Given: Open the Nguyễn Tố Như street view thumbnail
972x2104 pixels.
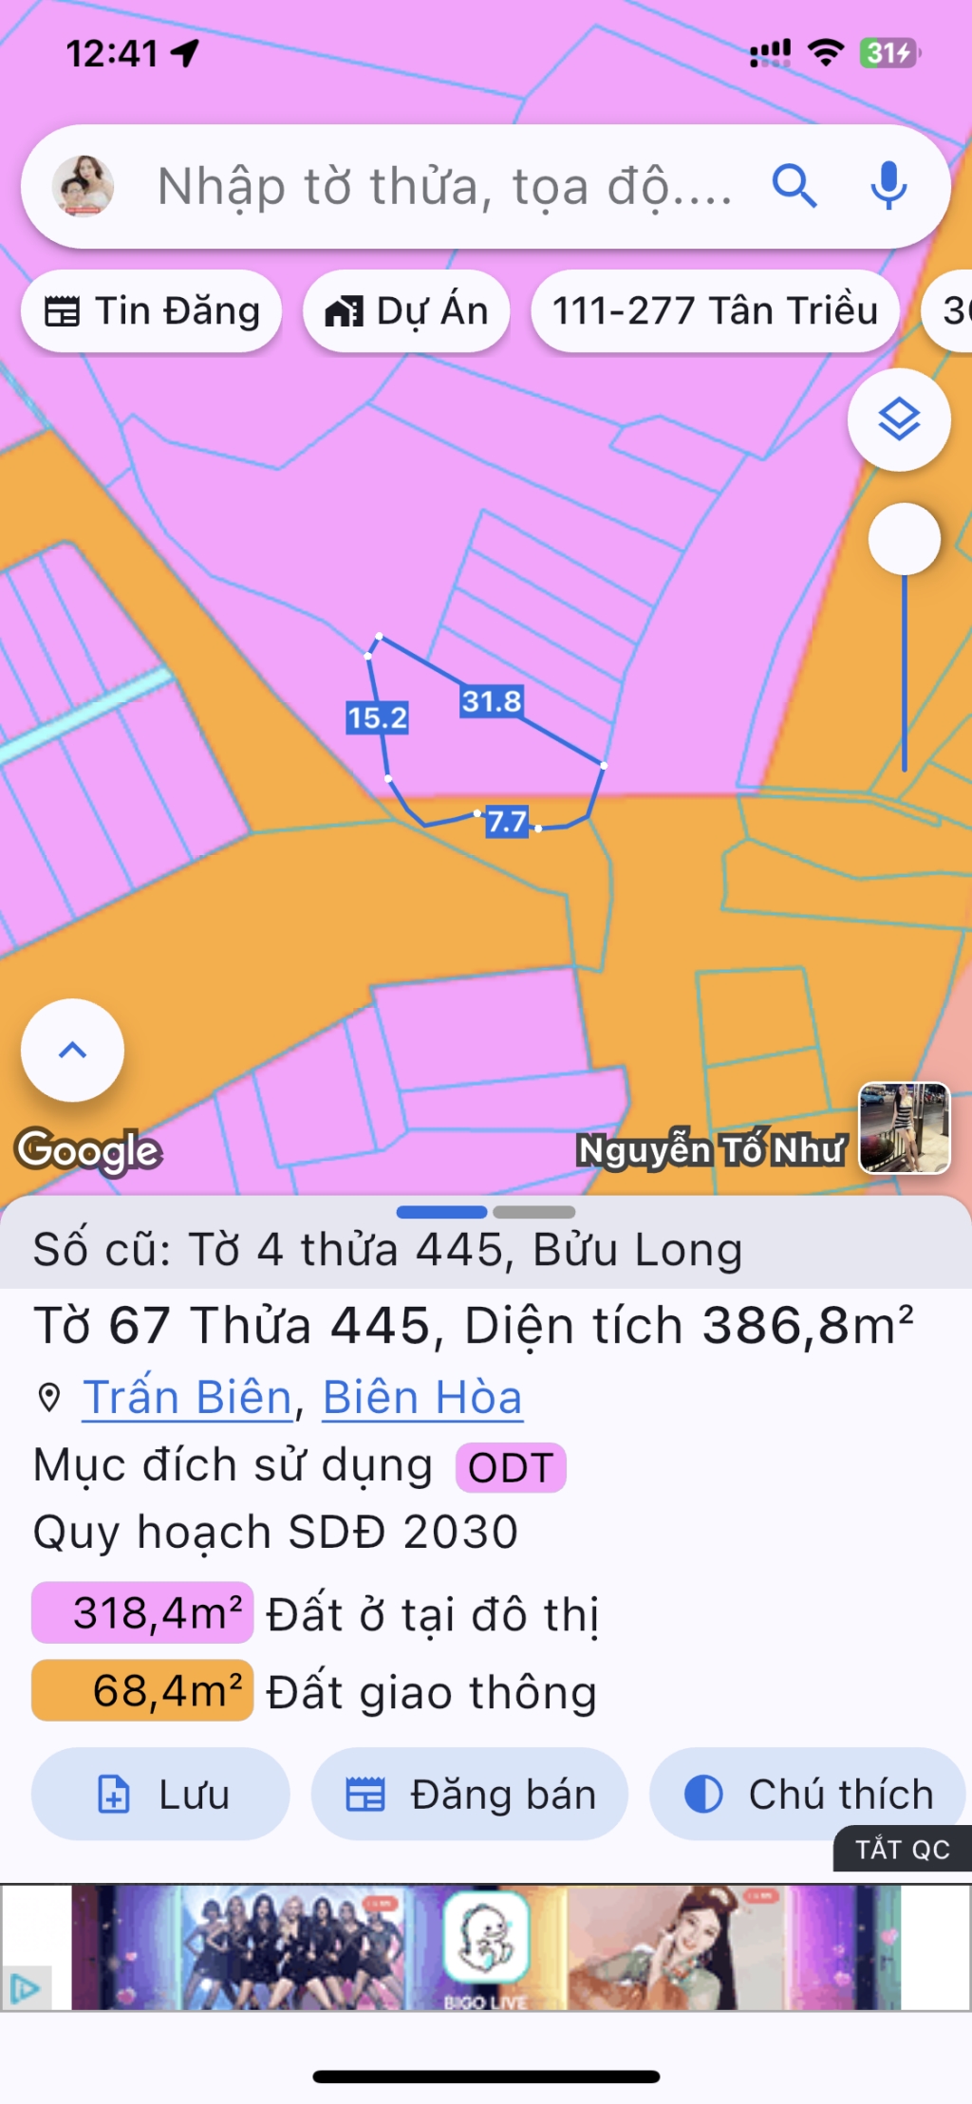Looking at the screenshot, I should [x=905, y=1128].
